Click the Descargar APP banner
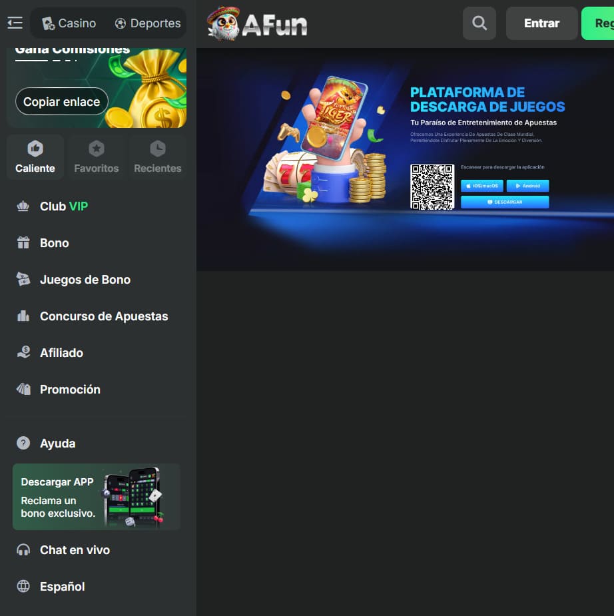 [x=97, y=497]
